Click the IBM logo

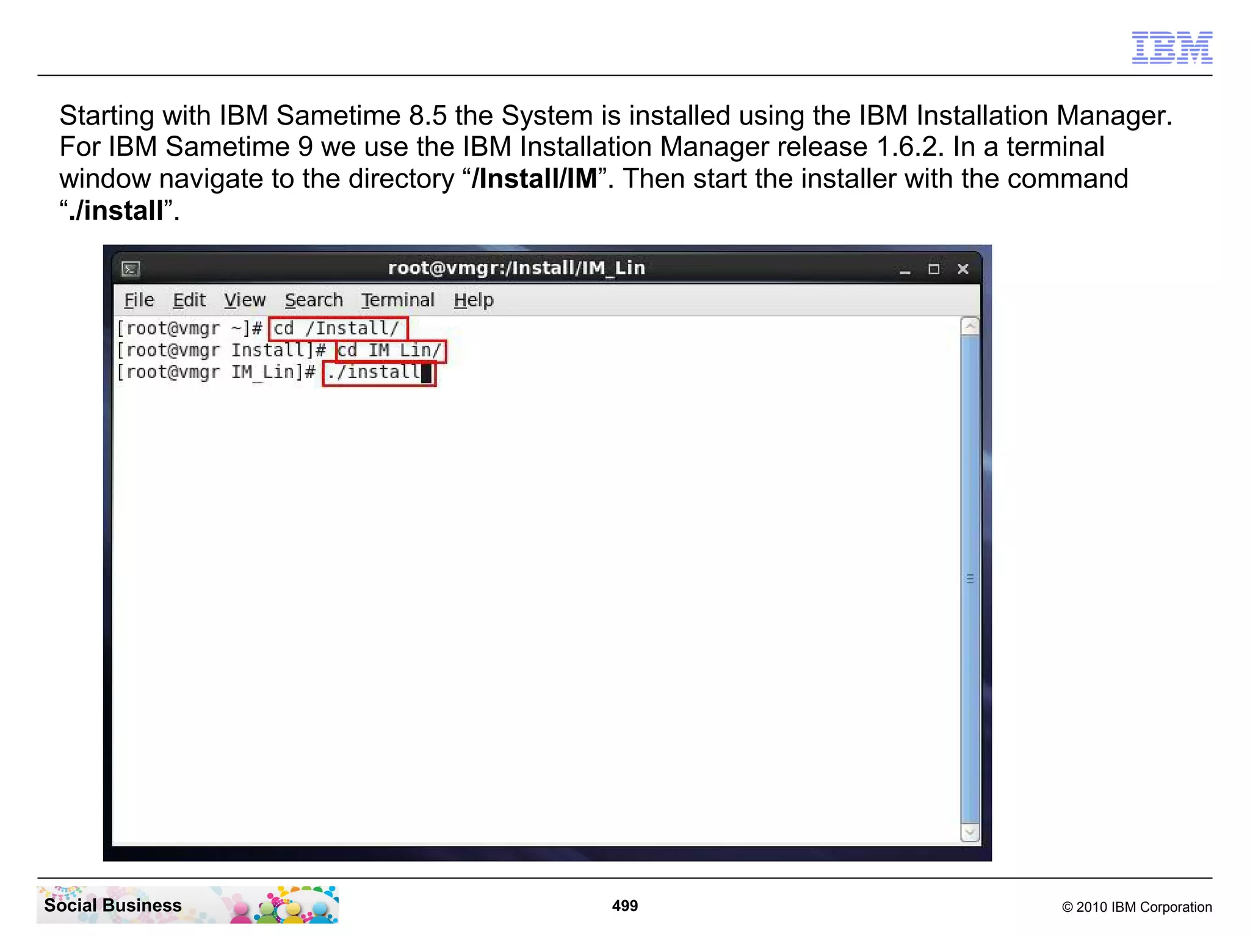(1172, 47)
